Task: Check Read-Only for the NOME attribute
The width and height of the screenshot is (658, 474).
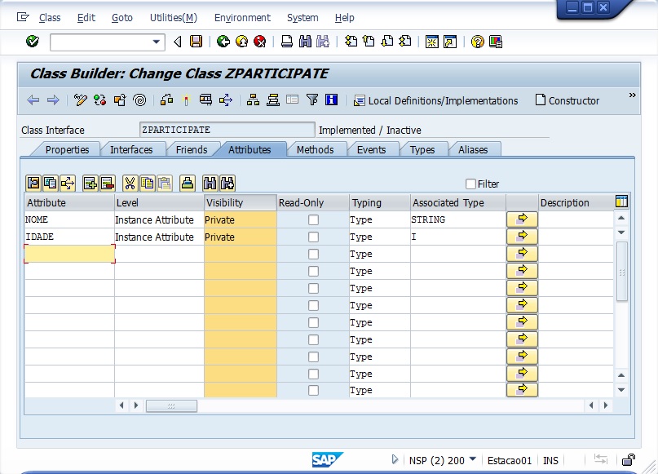Action: coord(313,220)
